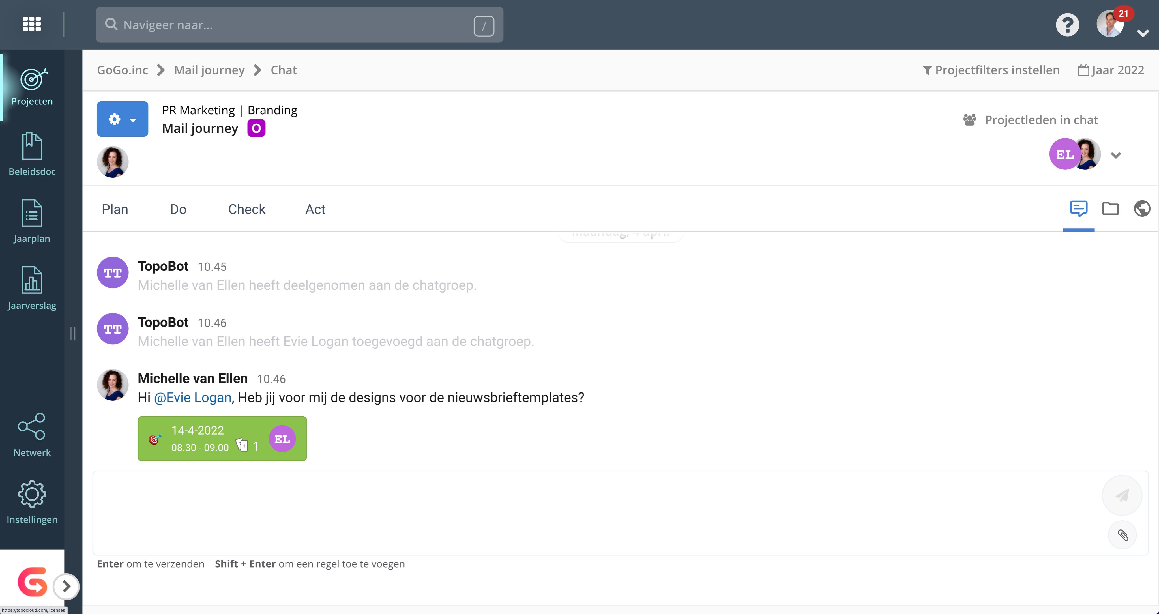Click the slash shortcut key badge
Image resolution: width=1159 pixels, height=614 pixels.
484,26
